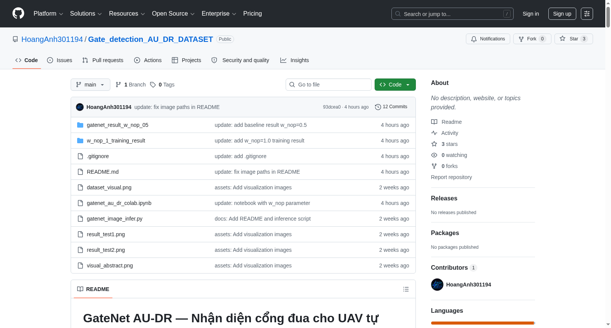Open the HoangAnh301194 owner link in title

(52, 39)
